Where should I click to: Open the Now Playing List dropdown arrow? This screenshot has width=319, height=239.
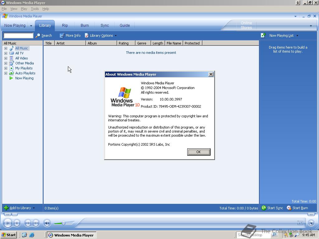pos(297,35)
